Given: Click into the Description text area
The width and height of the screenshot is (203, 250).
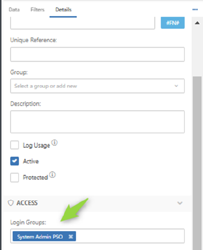Looking at the screenshot, I should coord(98,122).
